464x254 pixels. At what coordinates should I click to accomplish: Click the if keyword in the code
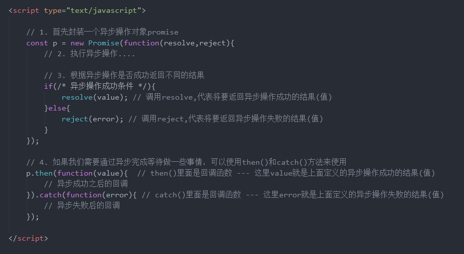[x=48, y=86]
